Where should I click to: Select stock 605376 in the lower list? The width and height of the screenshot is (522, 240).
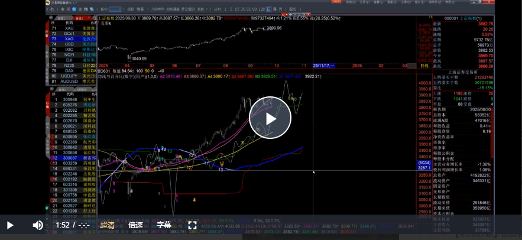(73, 105)
